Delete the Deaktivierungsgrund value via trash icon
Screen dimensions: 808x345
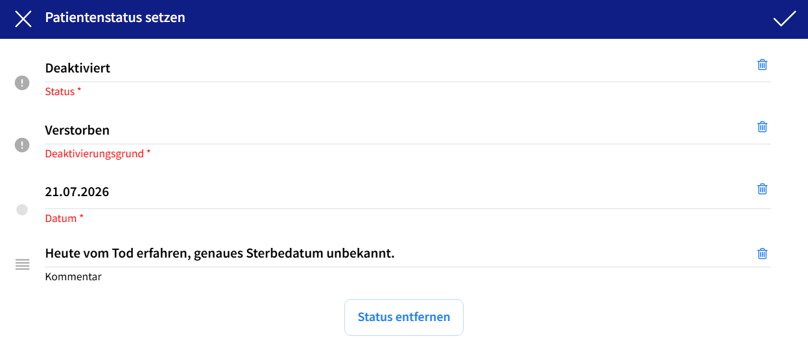[763, 126]
